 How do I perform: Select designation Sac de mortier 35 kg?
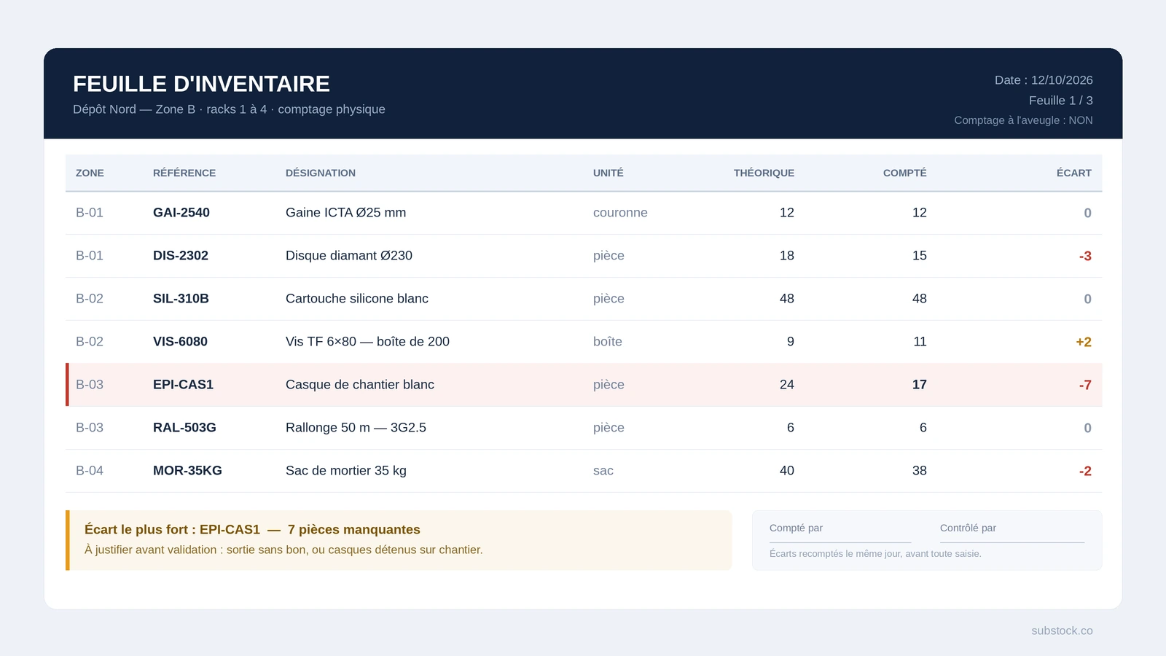[x=346, y=471]
